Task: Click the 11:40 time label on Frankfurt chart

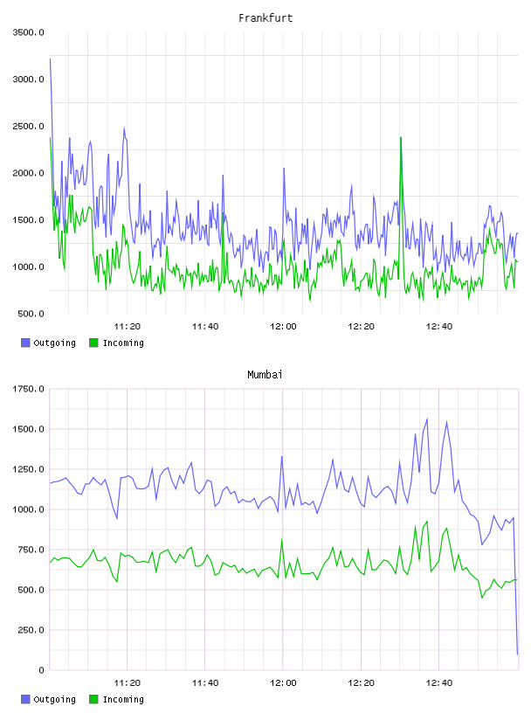Action: point(205,326)
